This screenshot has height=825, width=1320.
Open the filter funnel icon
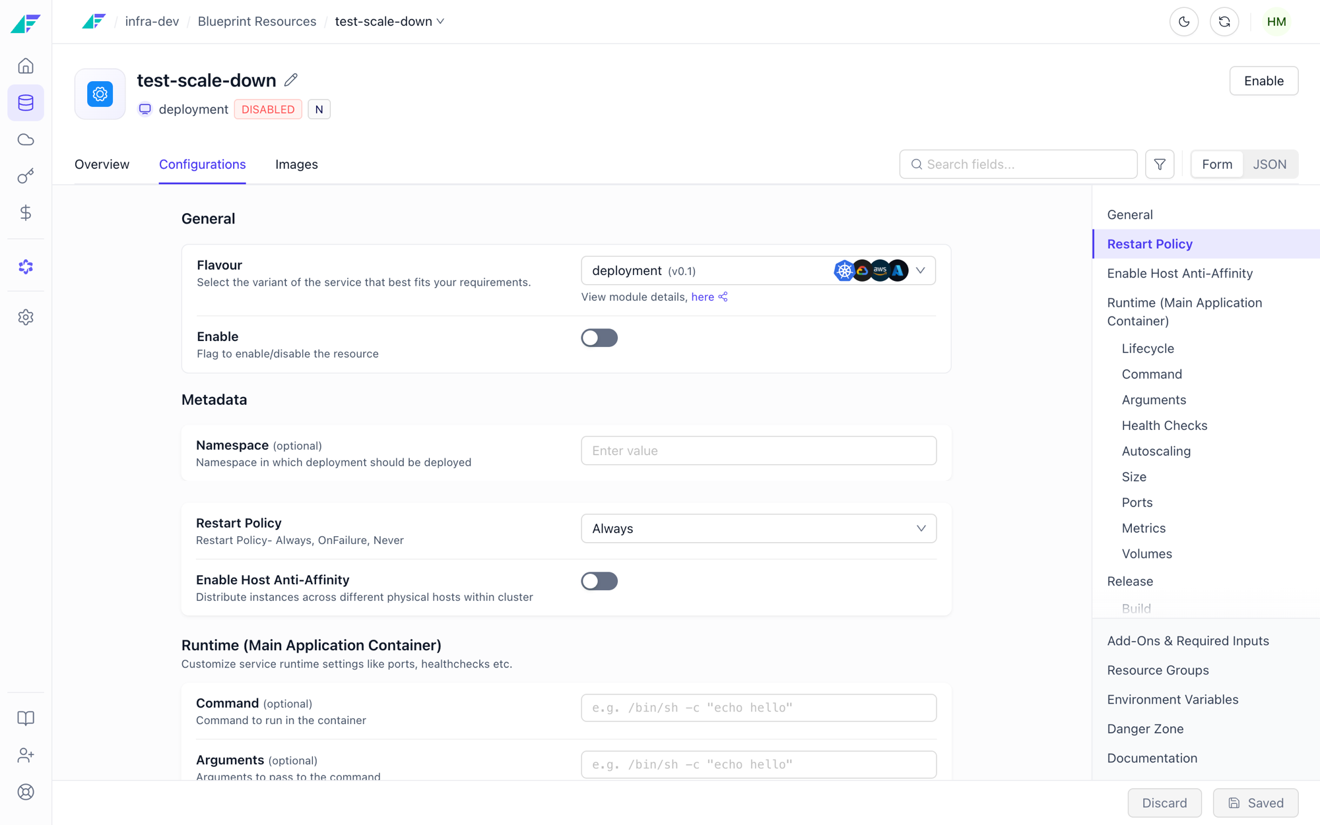(1160, 164)
